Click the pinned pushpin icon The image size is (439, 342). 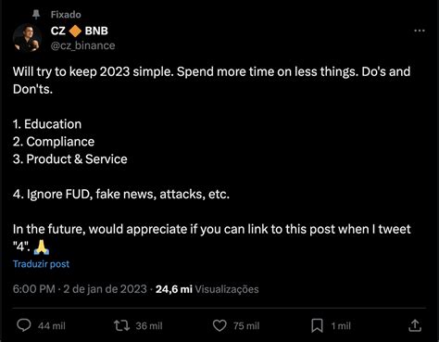click(x=36, y=14)
